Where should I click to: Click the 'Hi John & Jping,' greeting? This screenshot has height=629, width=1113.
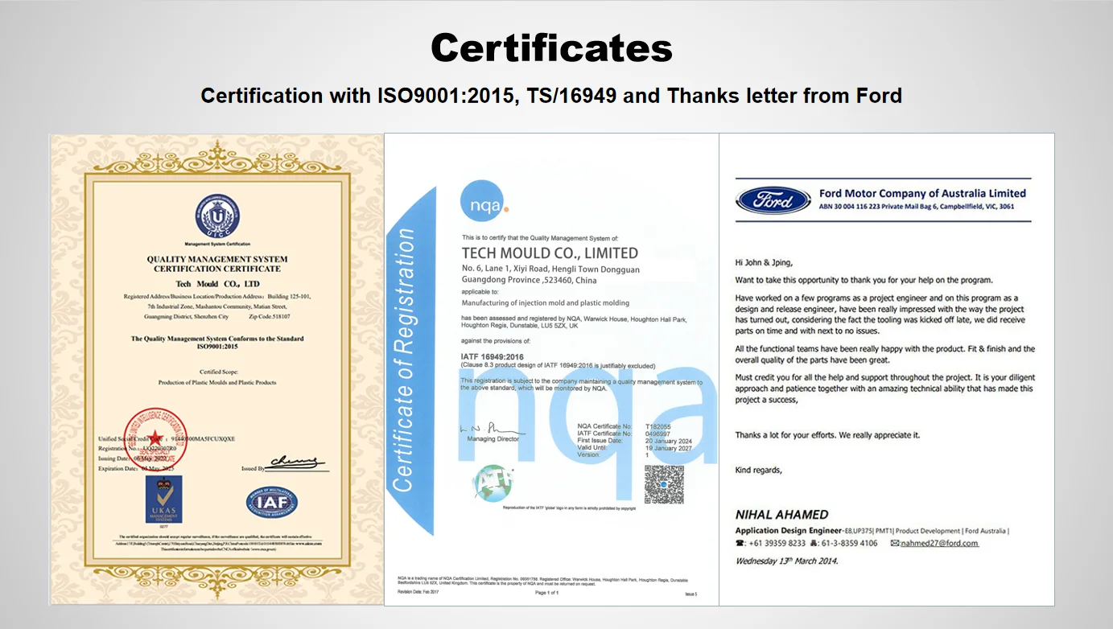(764, 262)
